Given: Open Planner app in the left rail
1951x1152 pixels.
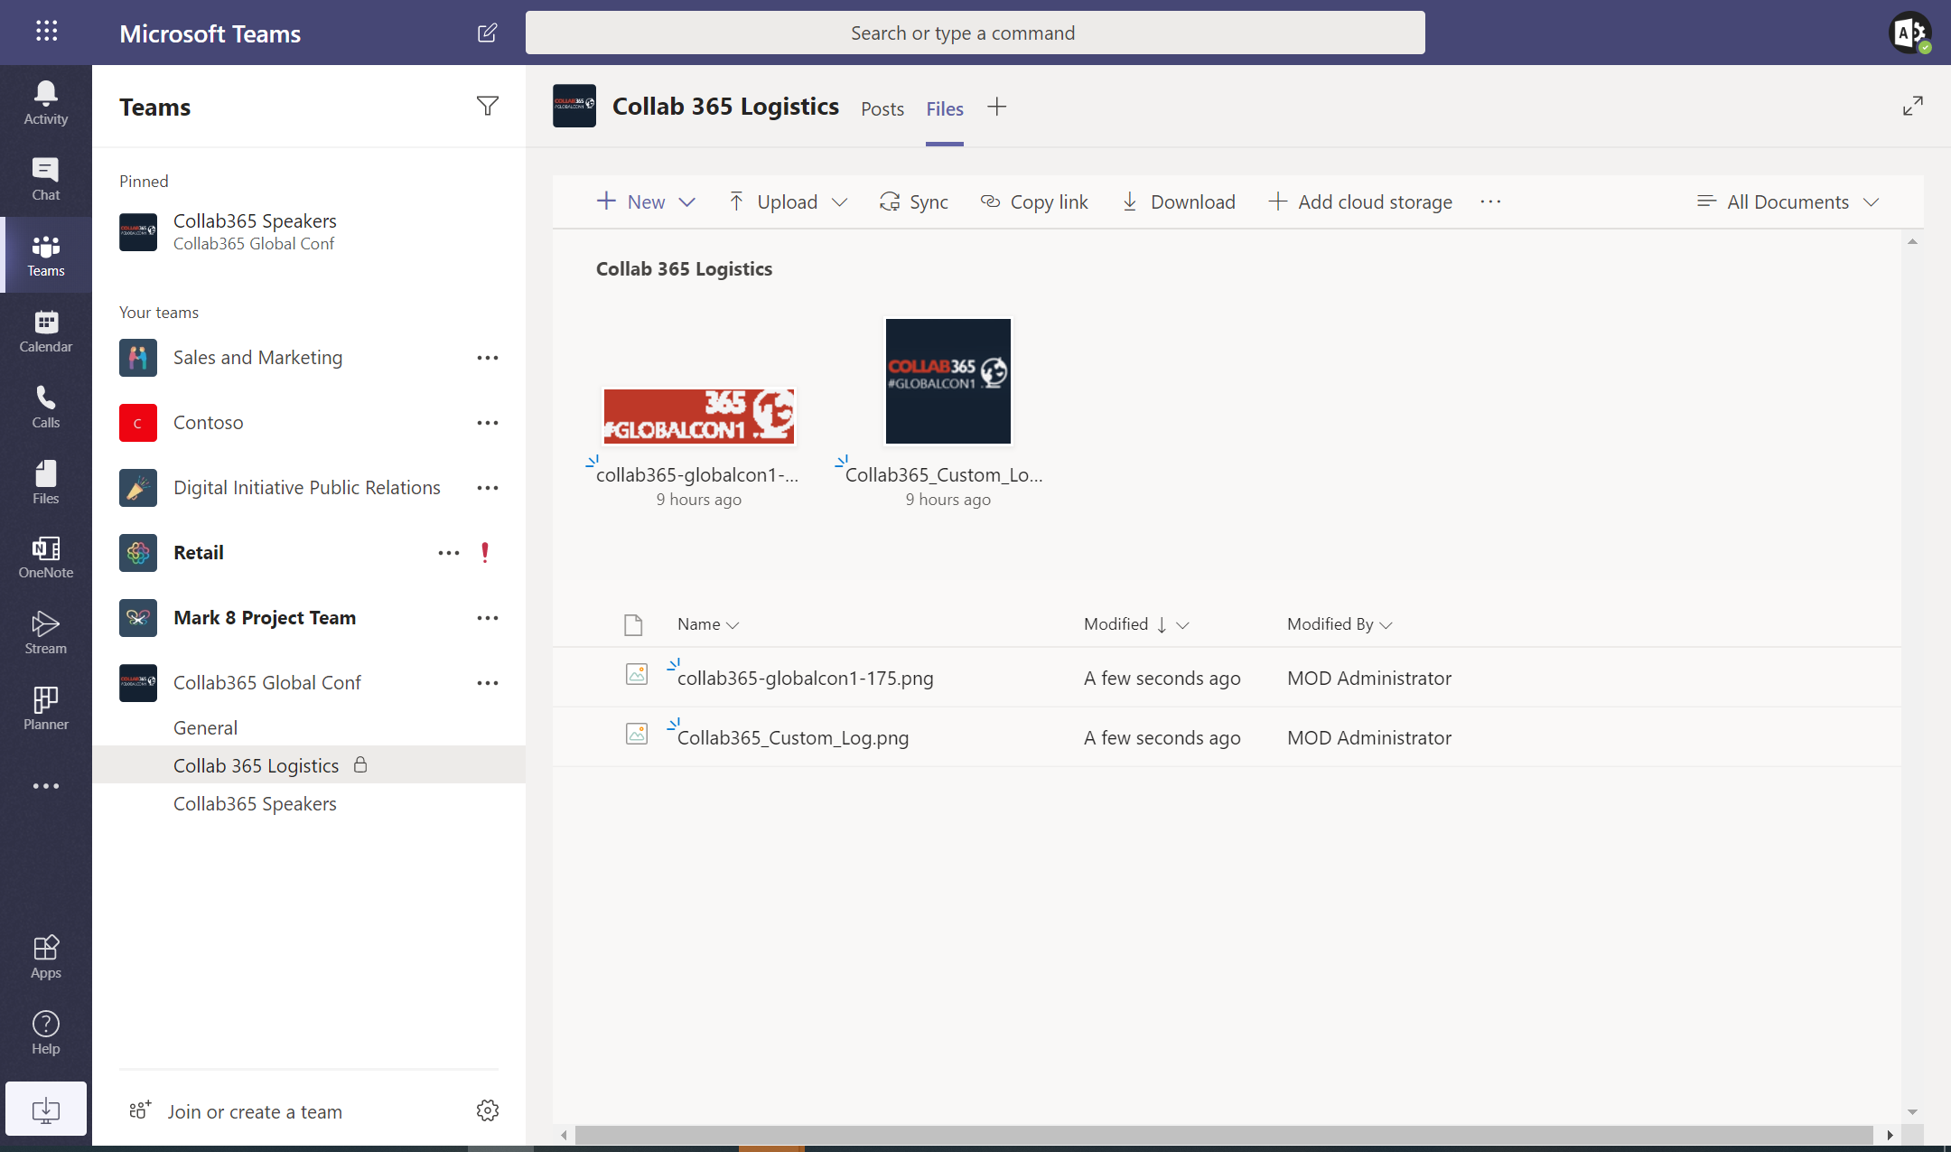Looking at the screenshot, I should coord(46,708).
